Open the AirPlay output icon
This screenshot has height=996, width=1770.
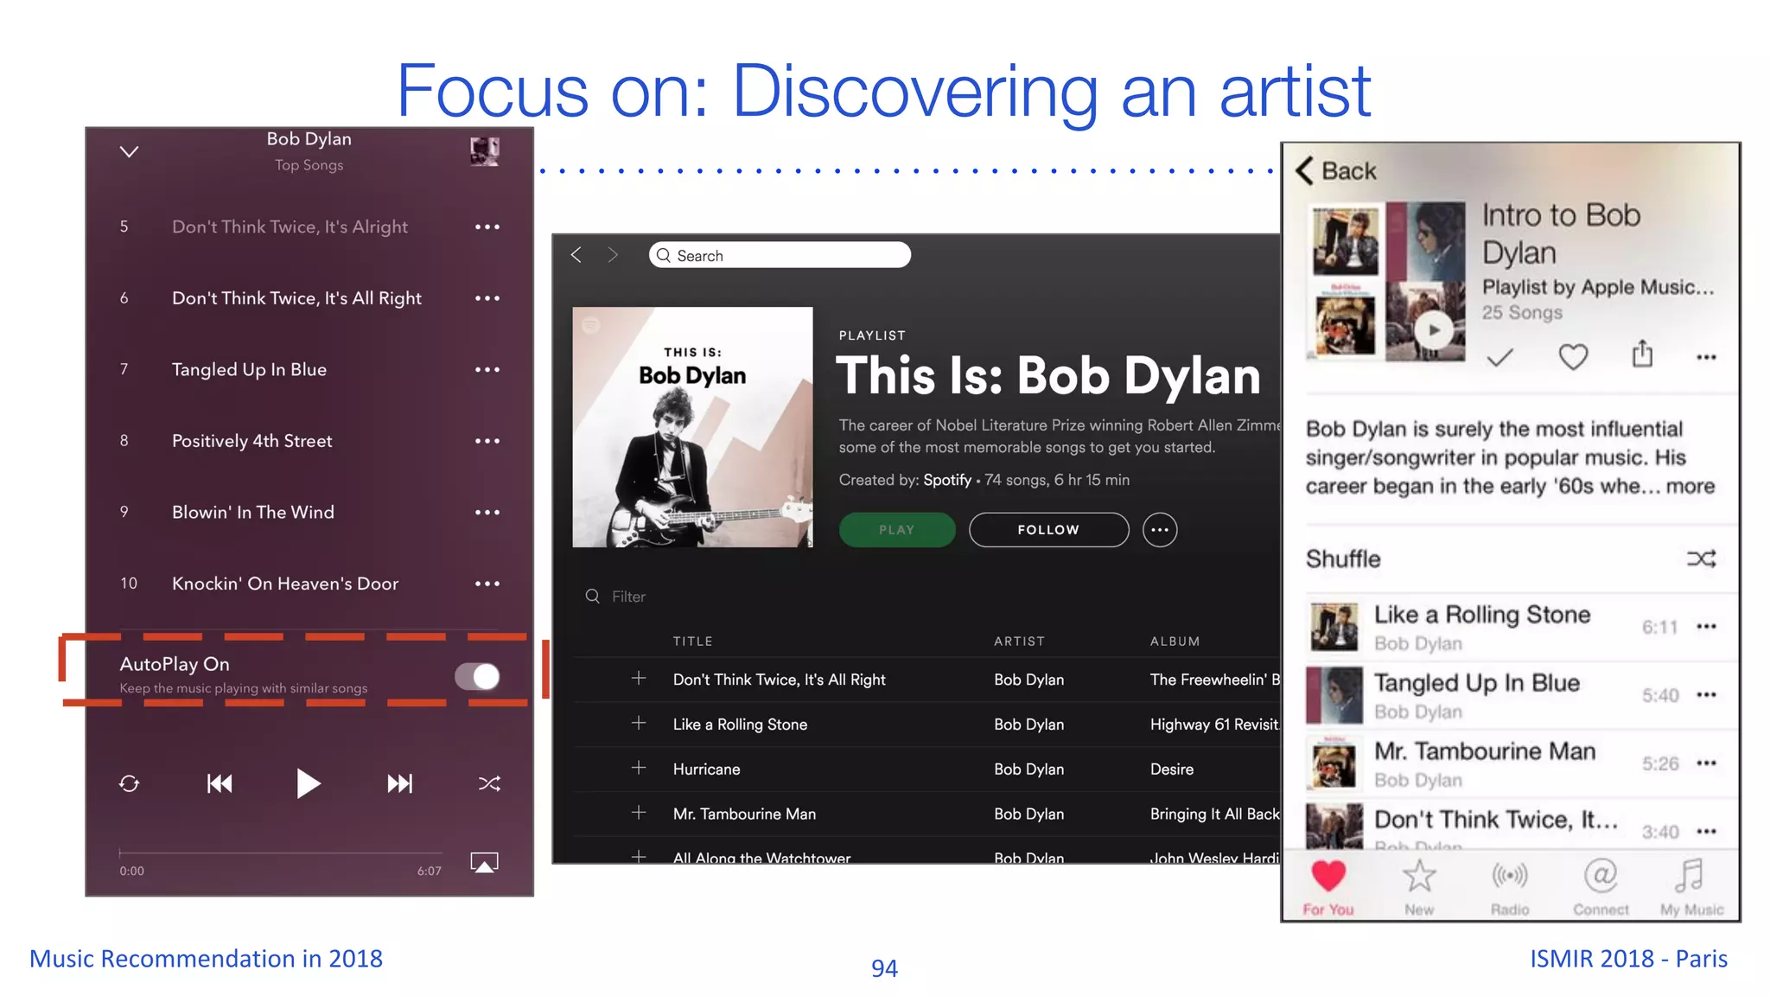click(484, 863)
